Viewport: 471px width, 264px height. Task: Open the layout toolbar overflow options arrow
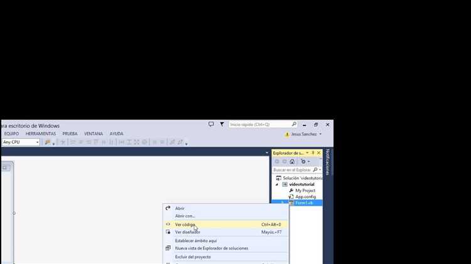click(187, 144)
